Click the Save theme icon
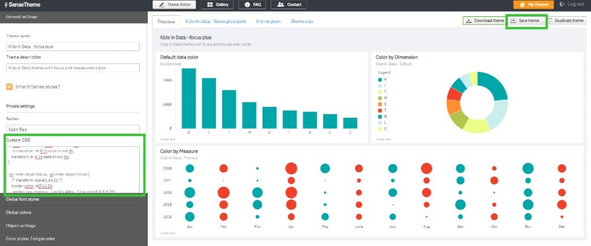Image resolution: width=591 pixels, height=246 pixels. click(513, 21)
